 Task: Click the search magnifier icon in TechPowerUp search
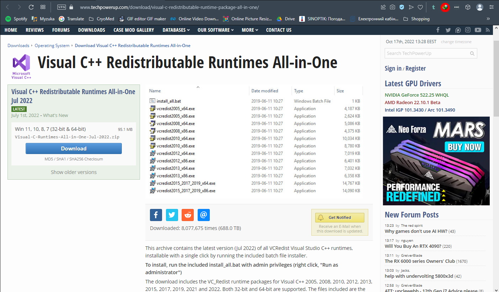click(472, 53)
